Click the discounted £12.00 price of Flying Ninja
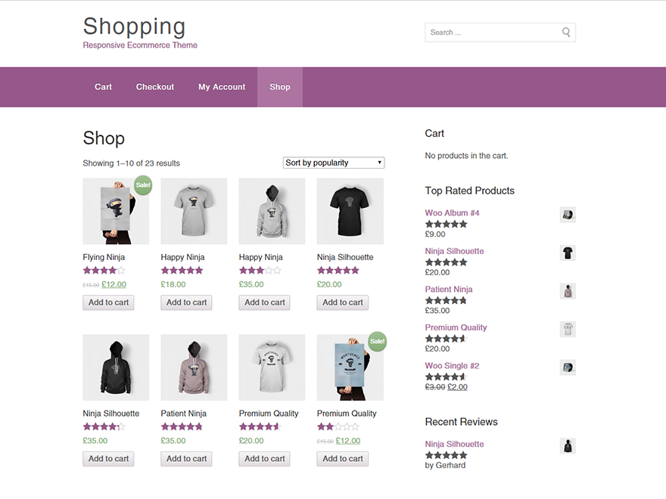 [x=114, y=284]
